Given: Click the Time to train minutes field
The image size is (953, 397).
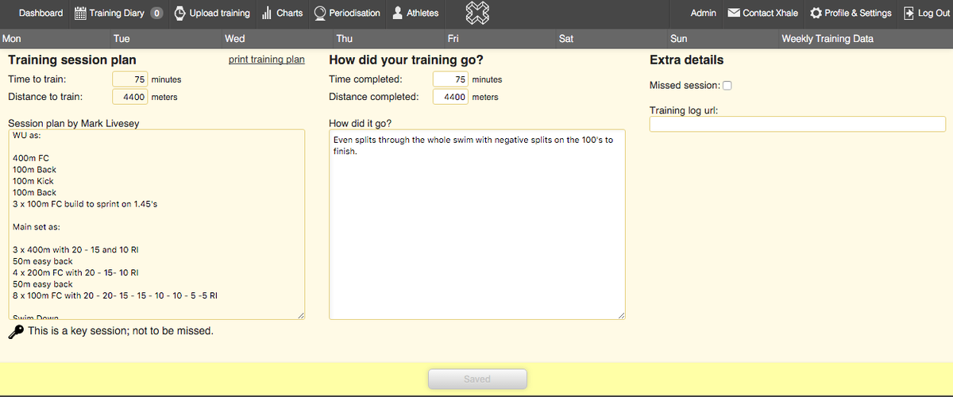Looking at the screenshot, I should tap(130, 79).
